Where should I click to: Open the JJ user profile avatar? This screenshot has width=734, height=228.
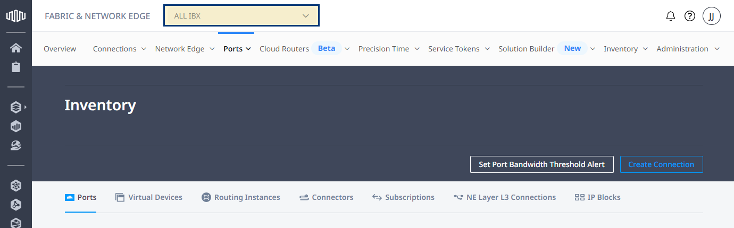pos(712,16)
